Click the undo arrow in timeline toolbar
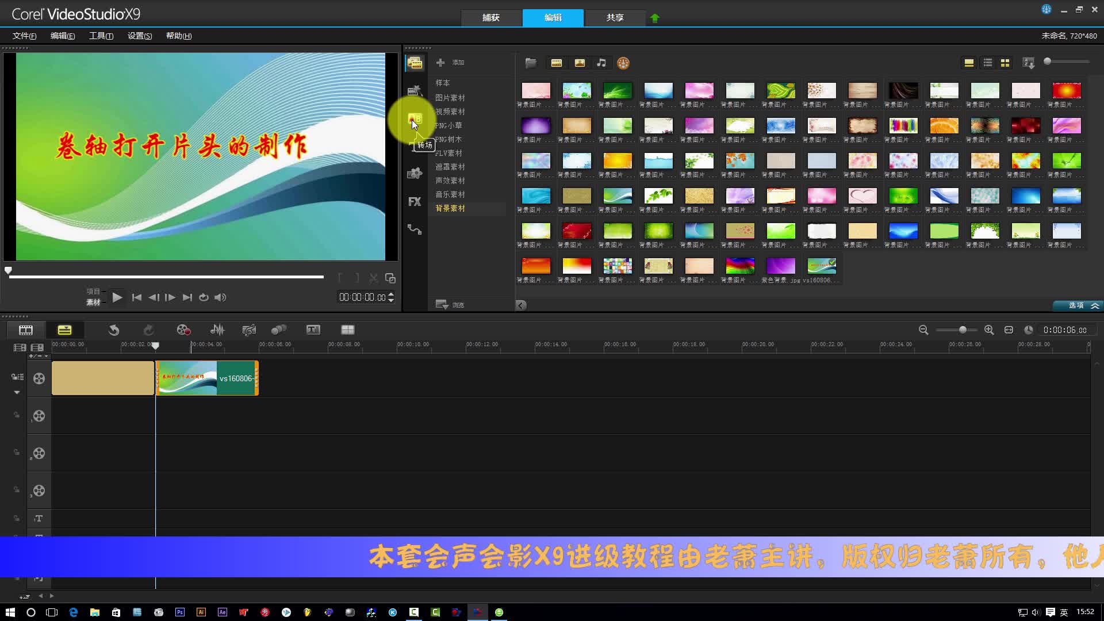Image resolution: width=1104 pixels, height=621 pixels. [114, 330]
